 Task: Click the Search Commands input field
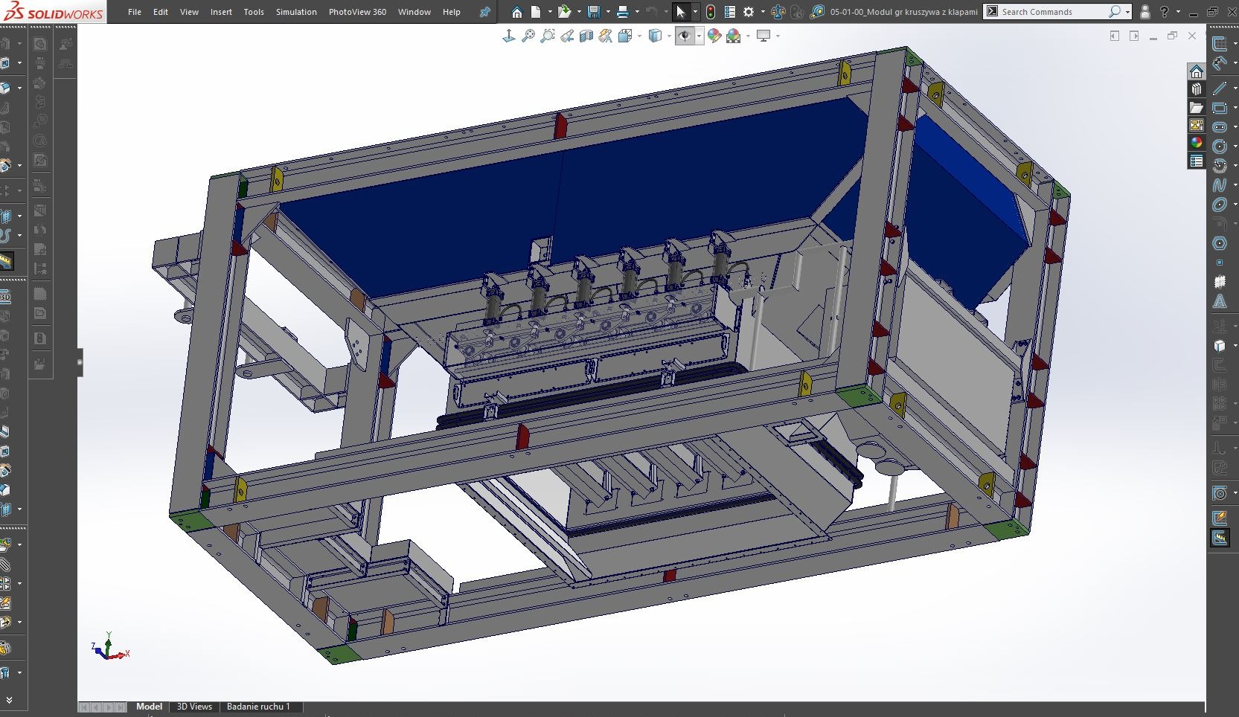point(1049,12)
